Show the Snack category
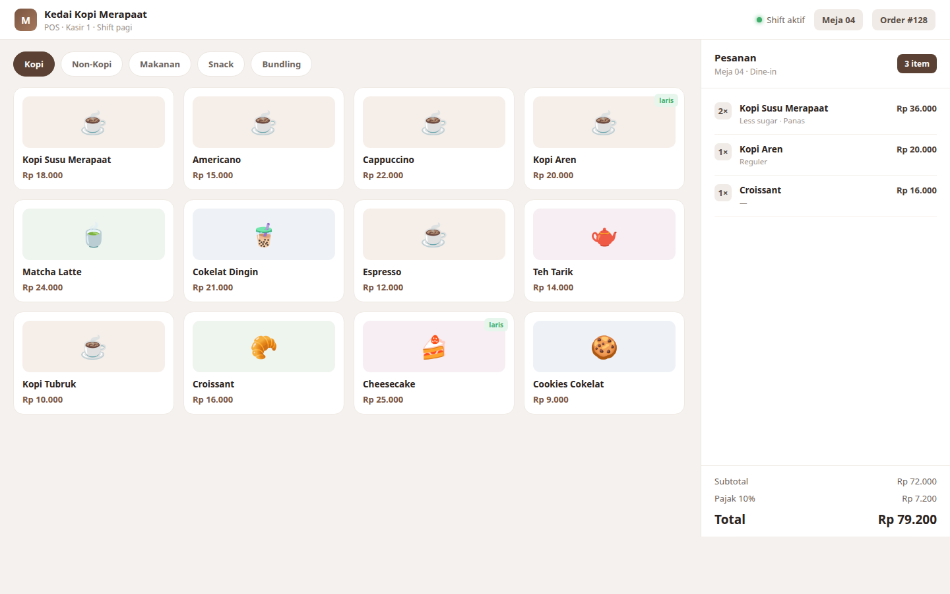 pos(221,64)
